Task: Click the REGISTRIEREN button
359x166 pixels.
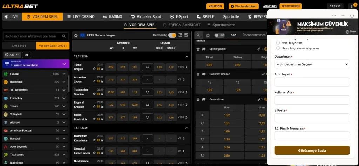Action: tap(290, 6)
